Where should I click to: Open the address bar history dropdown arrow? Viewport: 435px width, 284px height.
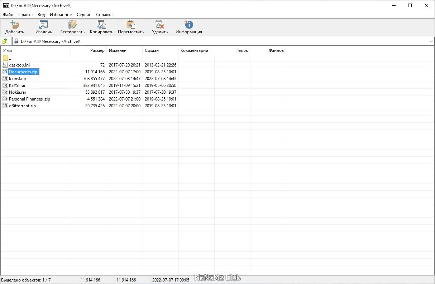(x=431, y=41)
